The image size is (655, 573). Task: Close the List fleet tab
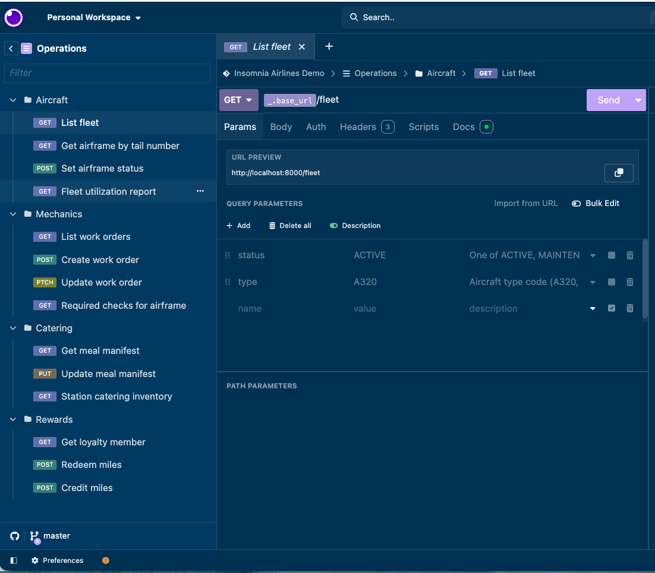(301, 47)
